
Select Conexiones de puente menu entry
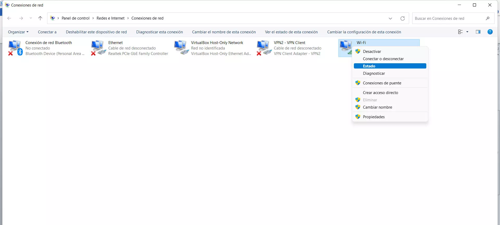390,83
